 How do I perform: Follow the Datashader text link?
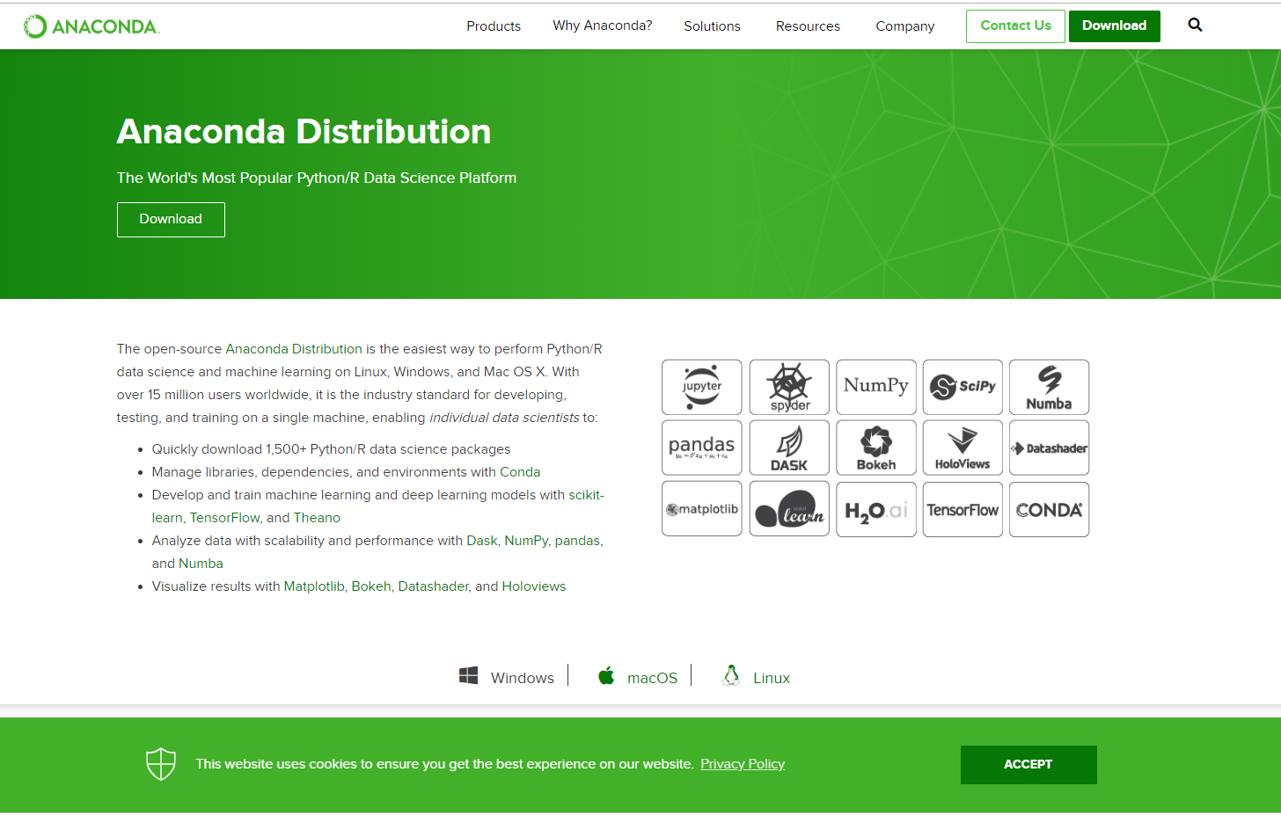tap(434, 586)
